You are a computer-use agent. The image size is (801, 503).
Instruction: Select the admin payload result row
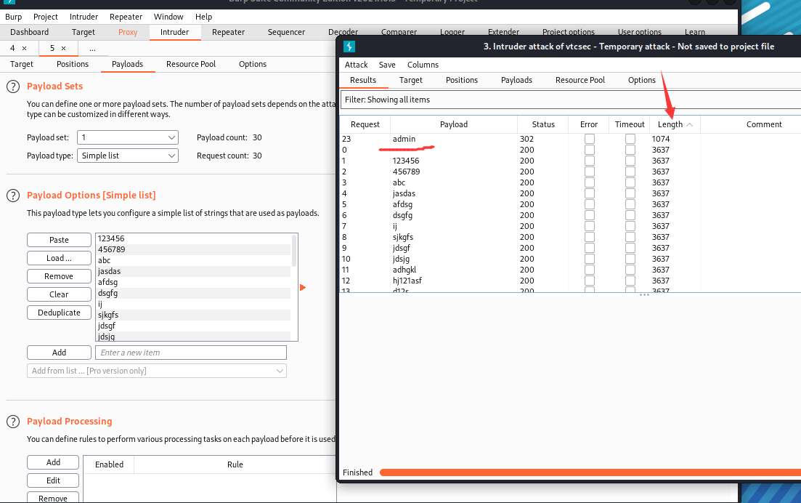571,139
